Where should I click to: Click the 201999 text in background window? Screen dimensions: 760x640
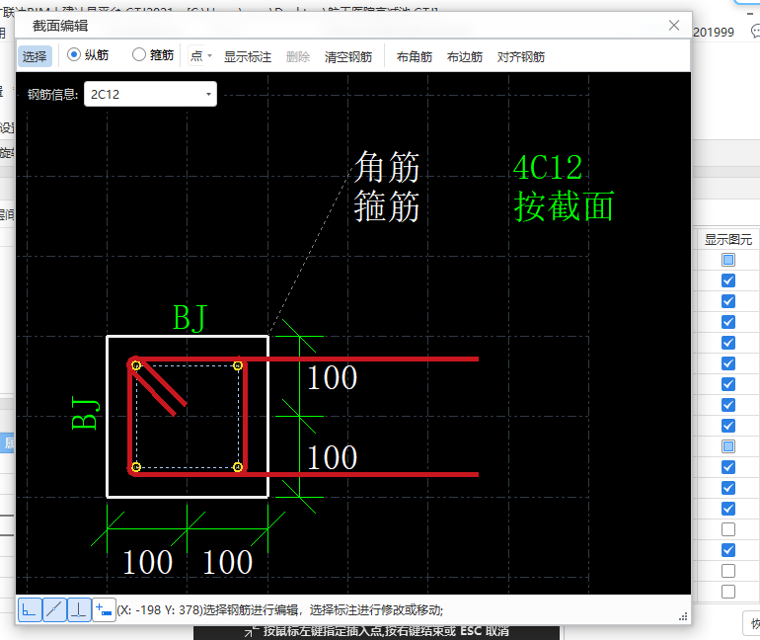click(714, 33)
